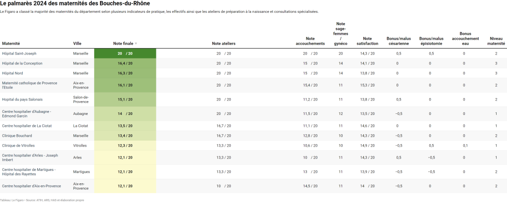
Task: Select Centre hospitalier de Martigues name
Action: click(x=29, y=172)
